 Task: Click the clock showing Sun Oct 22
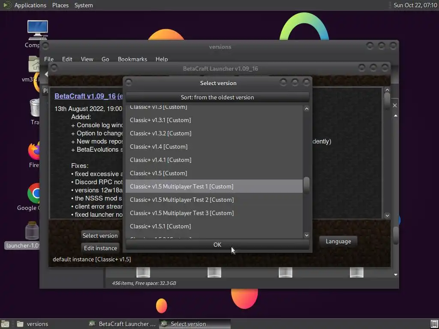tap(415, 5)
